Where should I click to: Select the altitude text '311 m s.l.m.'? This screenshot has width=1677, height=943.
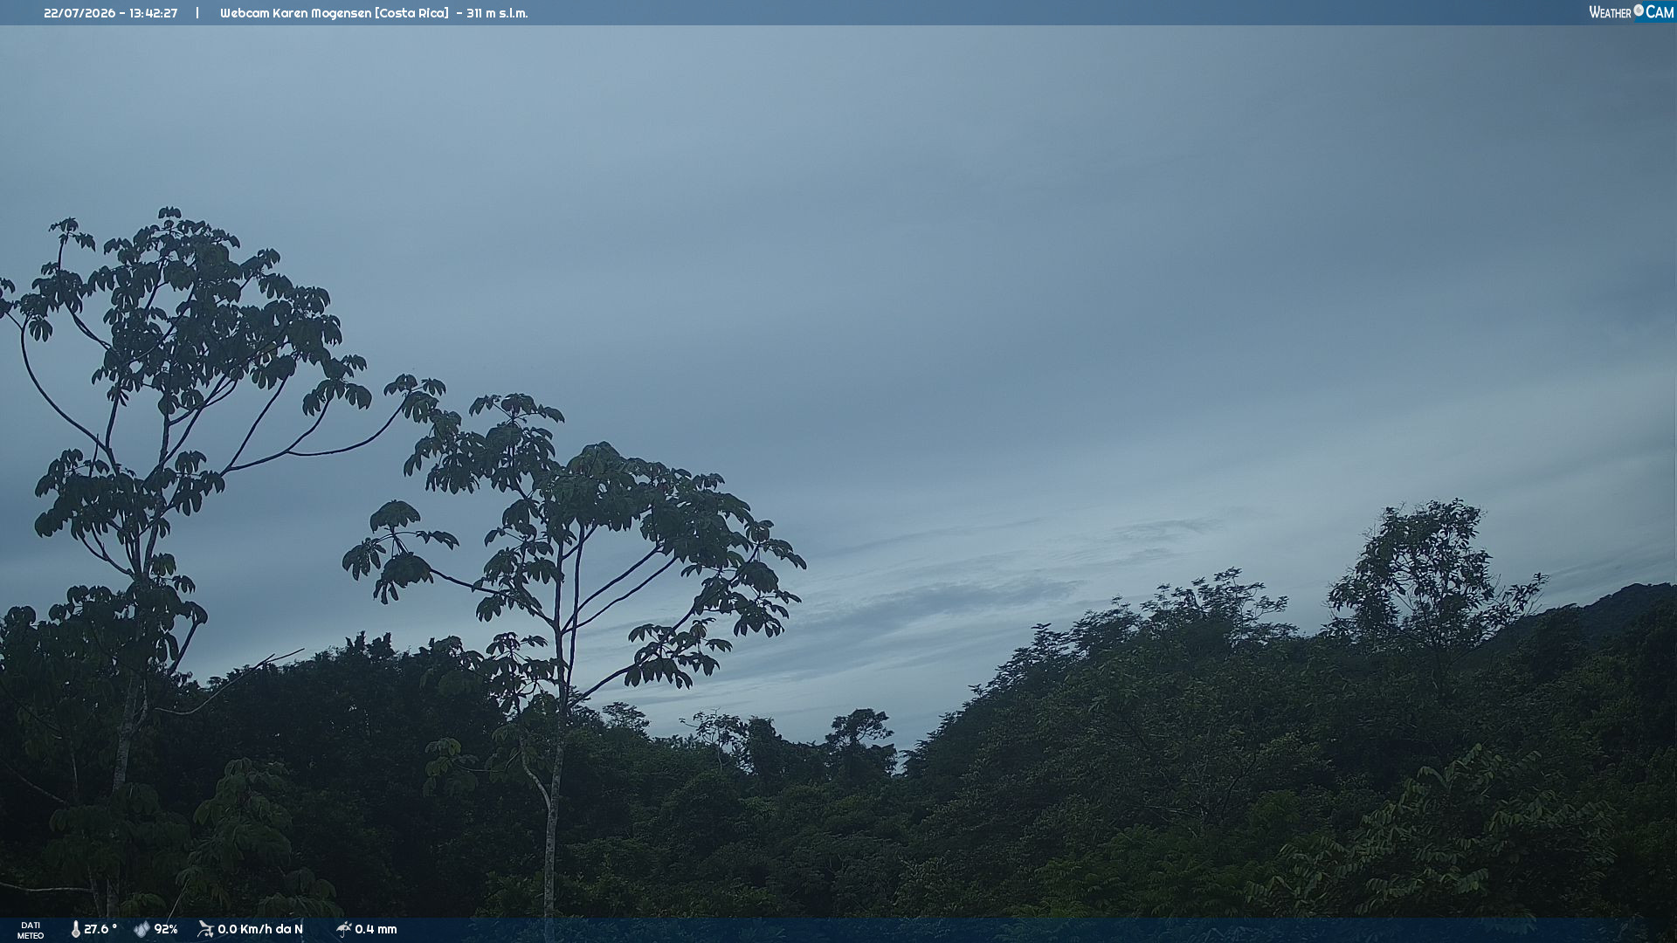click(497, 13)
